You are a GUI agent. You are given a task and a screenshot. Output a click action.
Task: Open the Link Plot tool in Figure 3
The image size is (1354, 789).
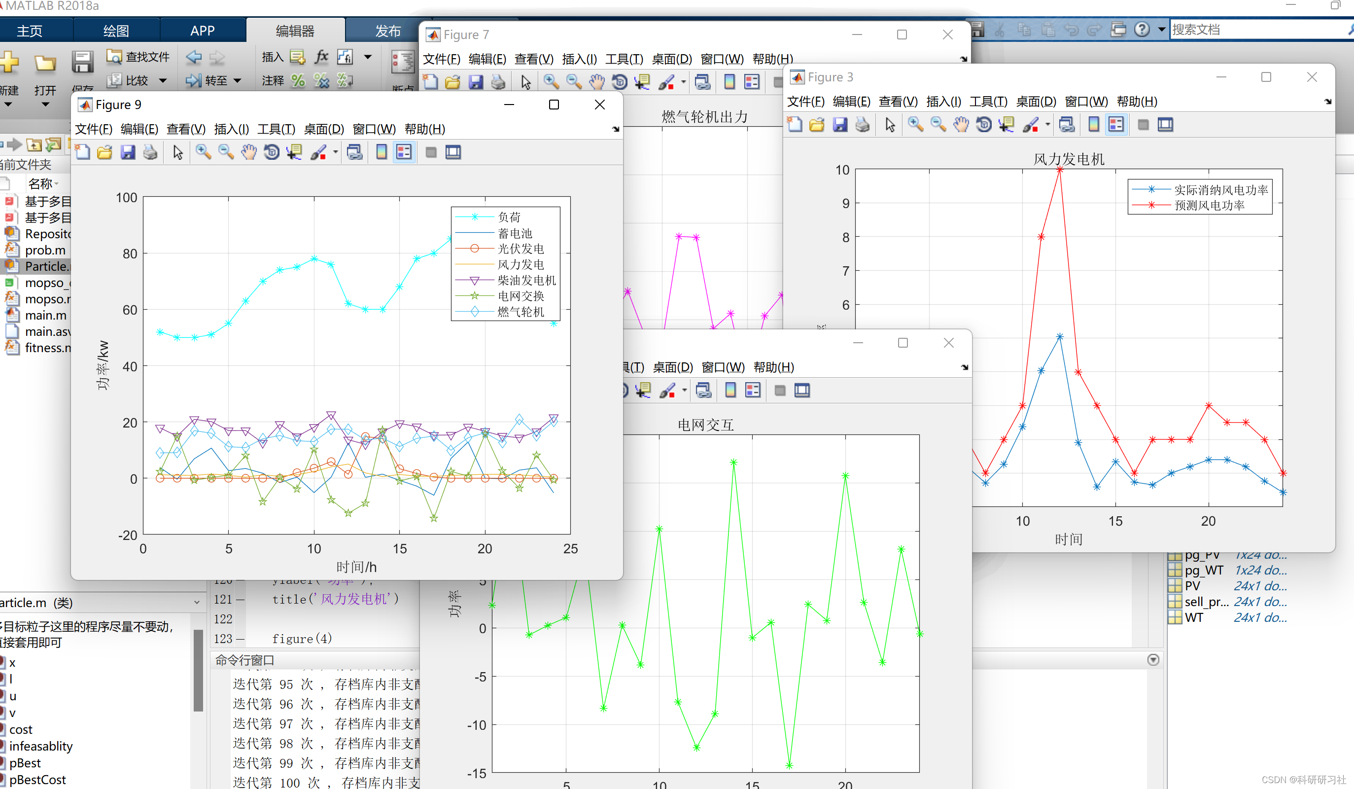[x=1067, y=124]
